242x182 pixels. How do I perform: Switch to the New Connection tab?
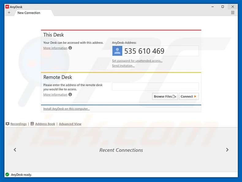point(29,13)
